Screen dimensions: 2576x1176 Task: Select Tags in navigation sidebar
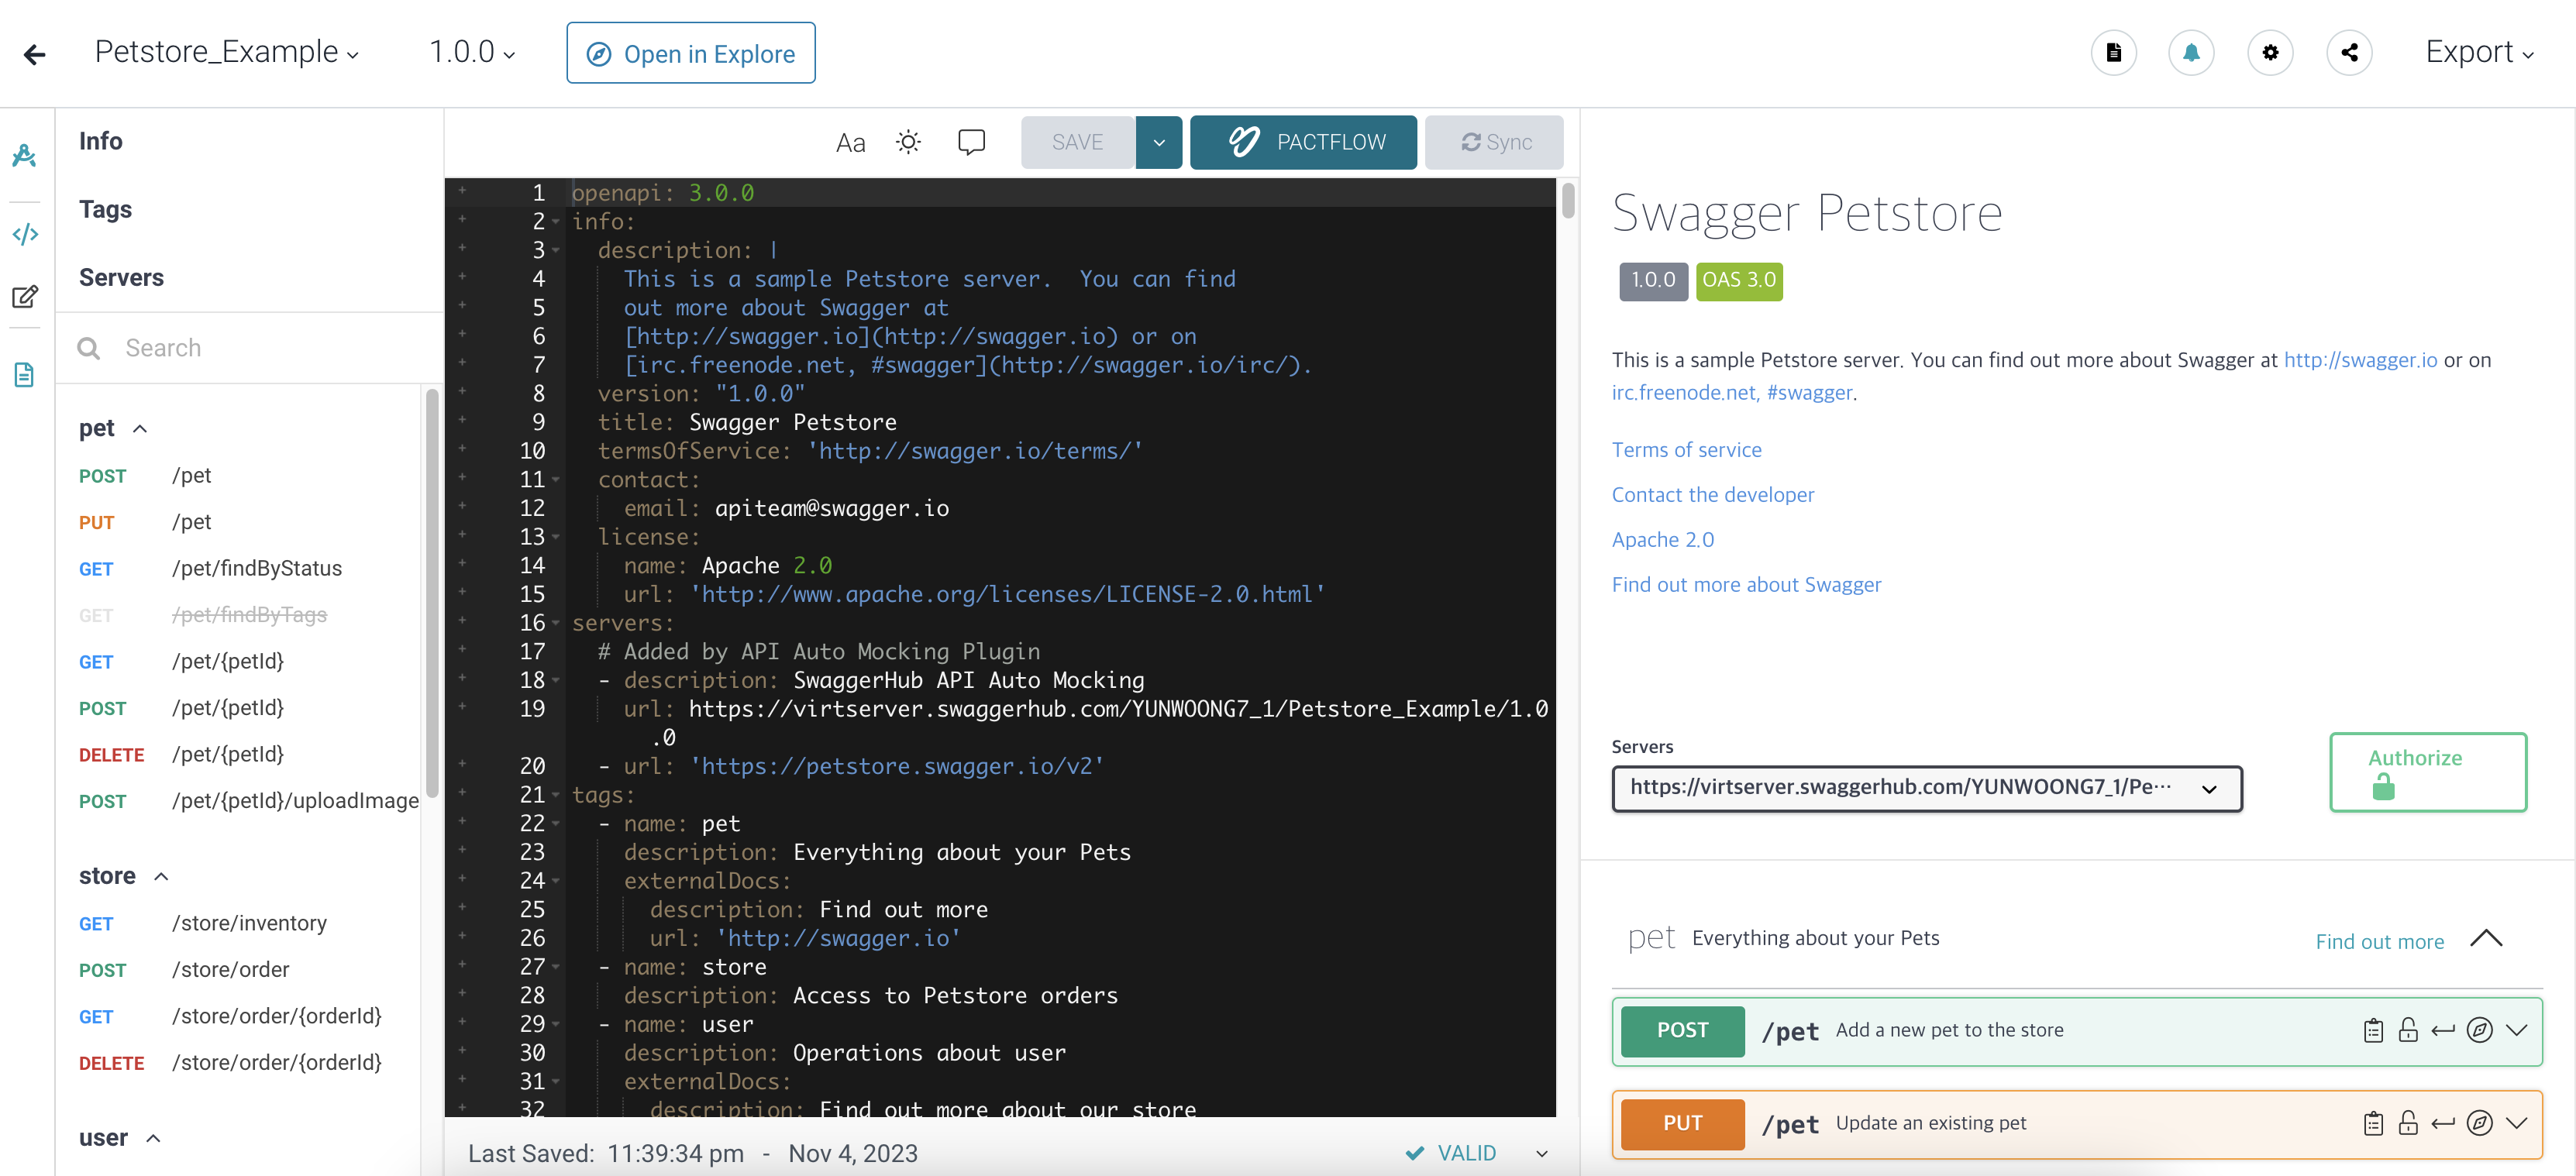click(x=105, y=209)
